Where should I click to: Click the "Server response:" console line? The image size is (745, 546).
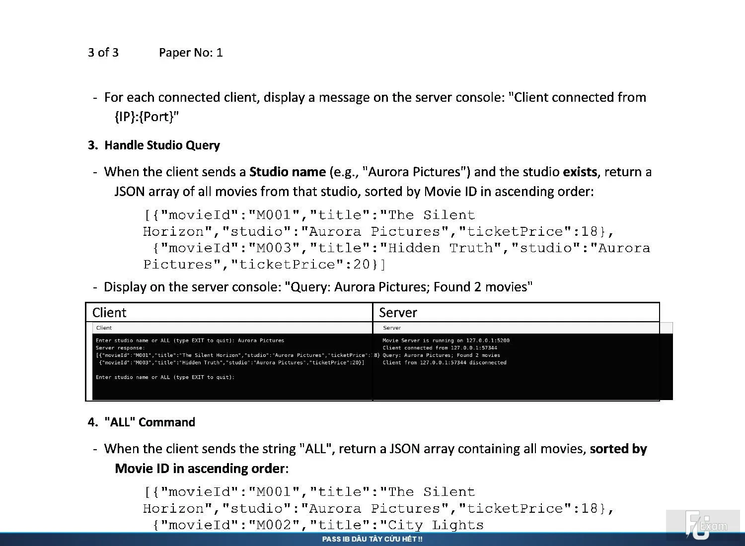point(120,348)
